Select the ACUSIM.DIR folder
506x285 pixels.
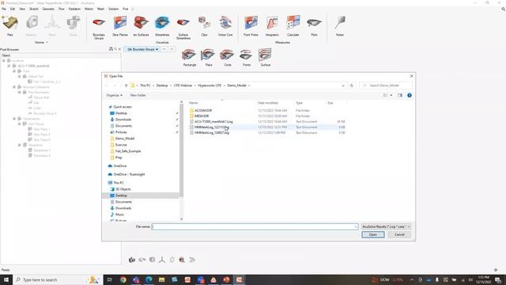coord(203,111)
